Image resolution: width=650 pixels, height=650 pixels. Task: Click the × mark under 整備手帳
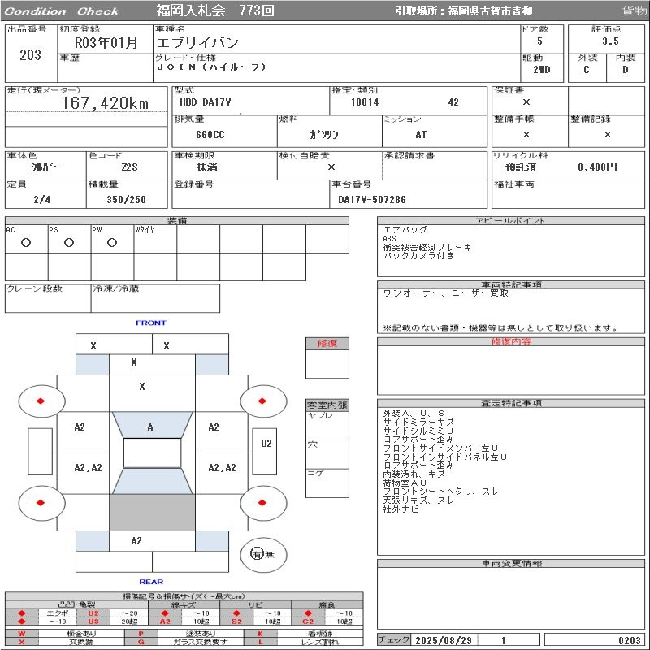point(526,134)
